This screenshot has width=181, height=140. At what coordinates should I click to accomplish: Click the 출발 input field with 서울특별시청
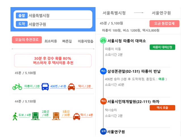53,15
